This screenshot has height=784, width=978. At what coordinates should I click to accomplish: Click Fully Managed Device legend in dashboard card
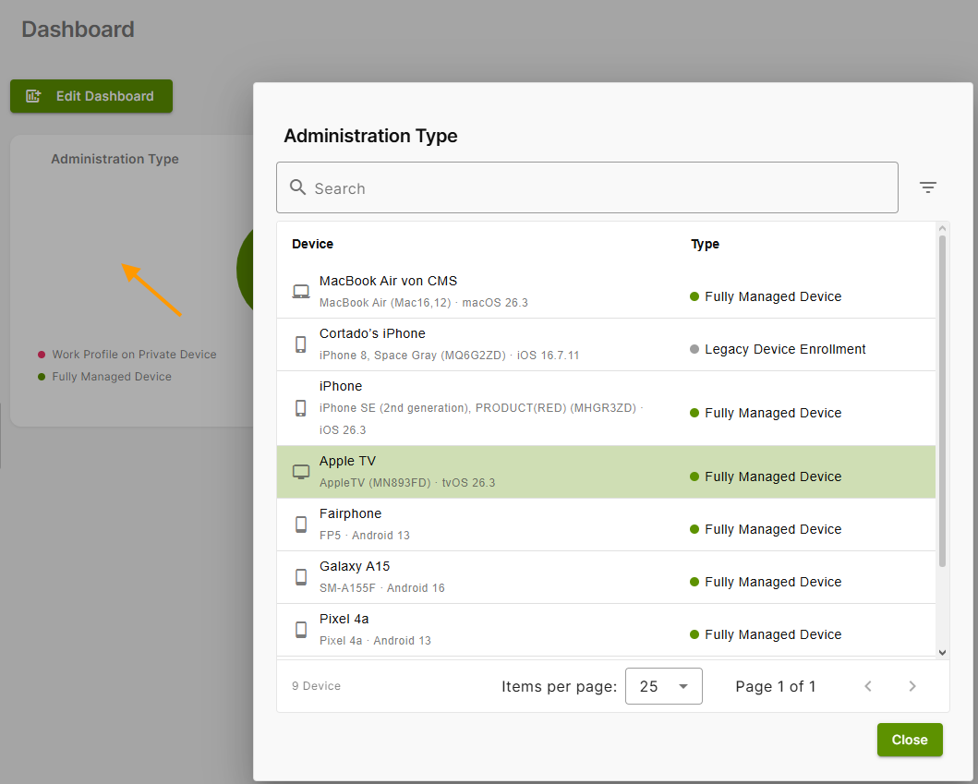[112, 377]
